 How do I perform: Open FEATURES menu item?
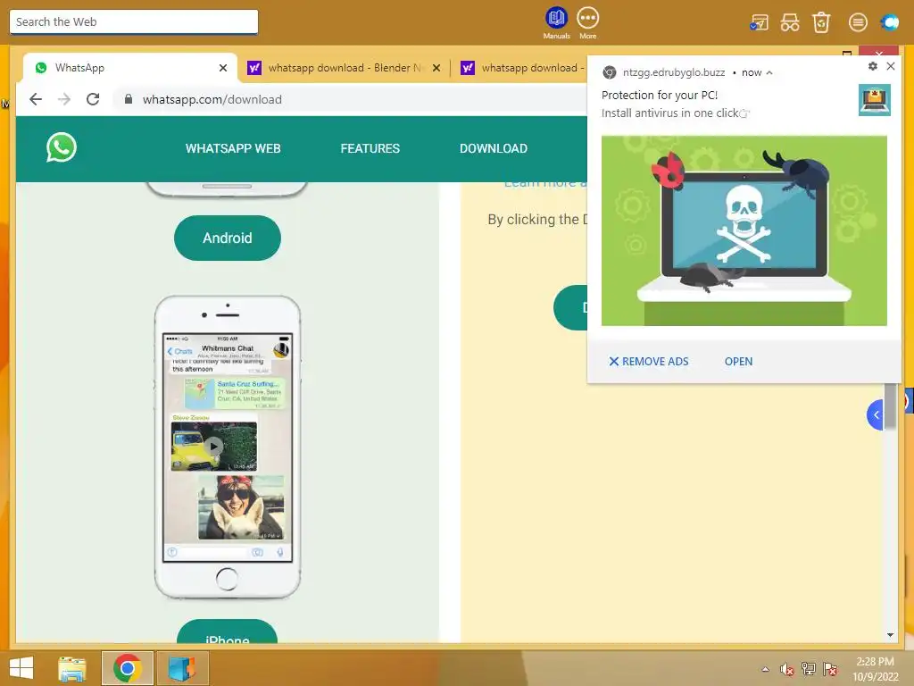[x=370, y=148]
